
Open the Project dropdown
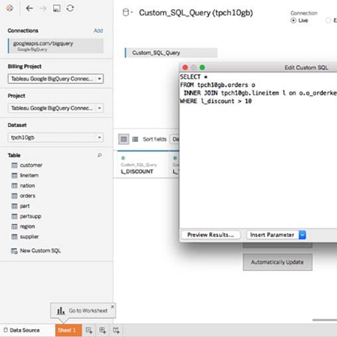(56, 108)
